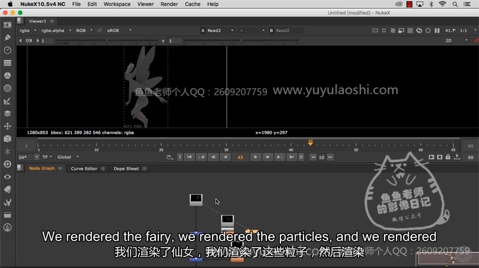Viewport: 479px width, 268px height.
Task: Toggle the red paint overlay icon
Action: tap(476, 41)
